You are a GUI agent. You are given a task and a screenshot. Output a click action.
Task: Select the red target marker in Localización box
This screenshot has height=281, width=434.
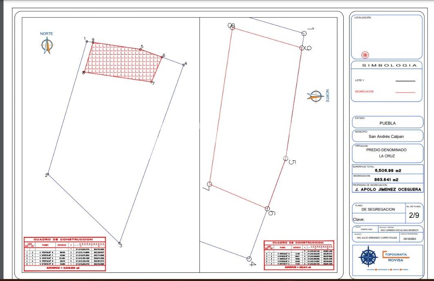365,55
